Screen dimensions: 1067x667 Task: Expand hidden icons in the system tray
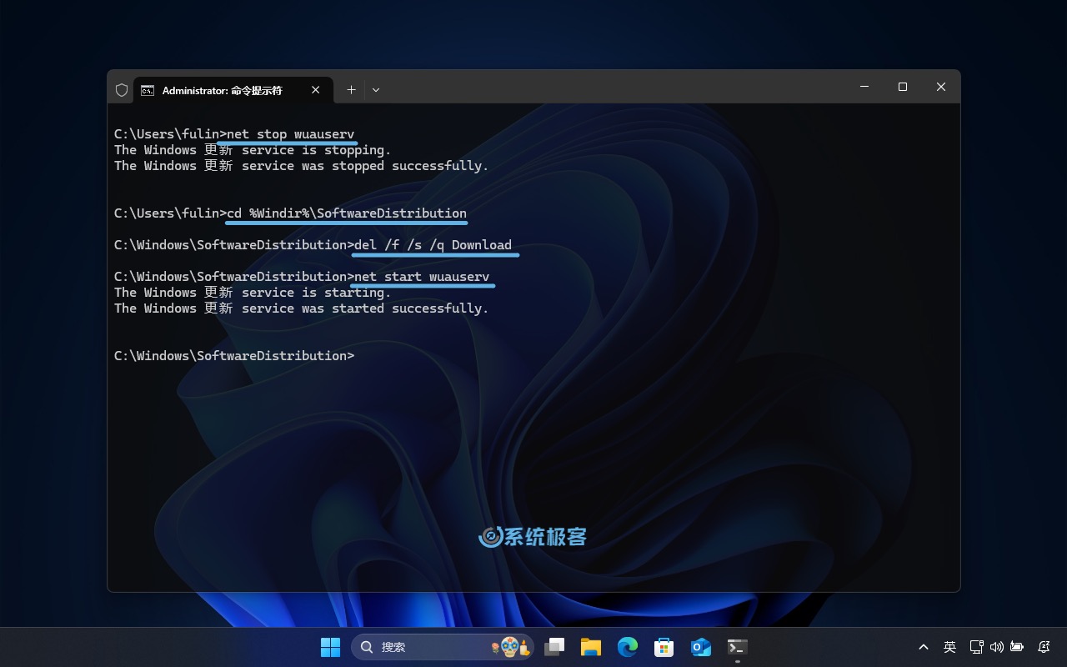pyautogui.click(x=924, y=646)
